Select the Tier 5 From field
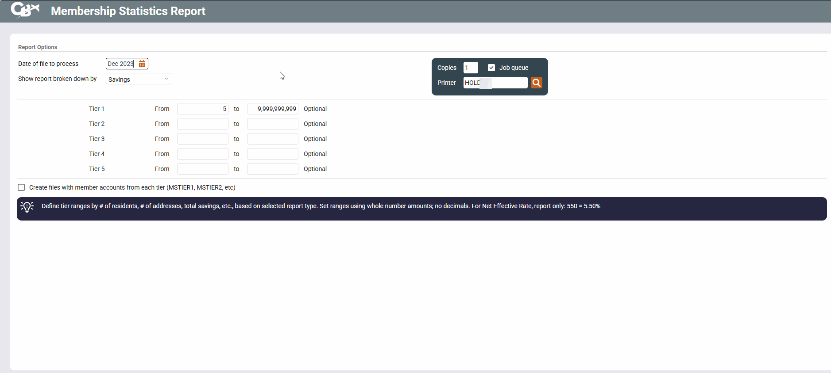This screenshot has width=831, height=373. coord(202,169)
